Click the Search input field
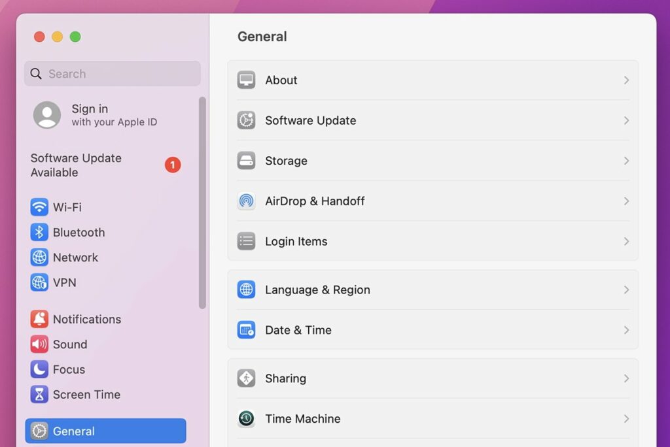670x447 pixels. [113, 73]
